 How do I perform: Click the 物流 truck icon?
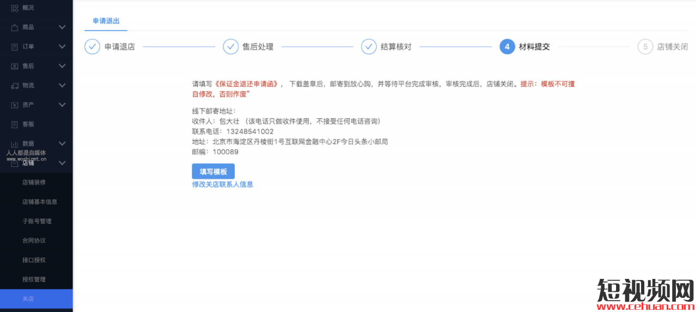(15, 86)
